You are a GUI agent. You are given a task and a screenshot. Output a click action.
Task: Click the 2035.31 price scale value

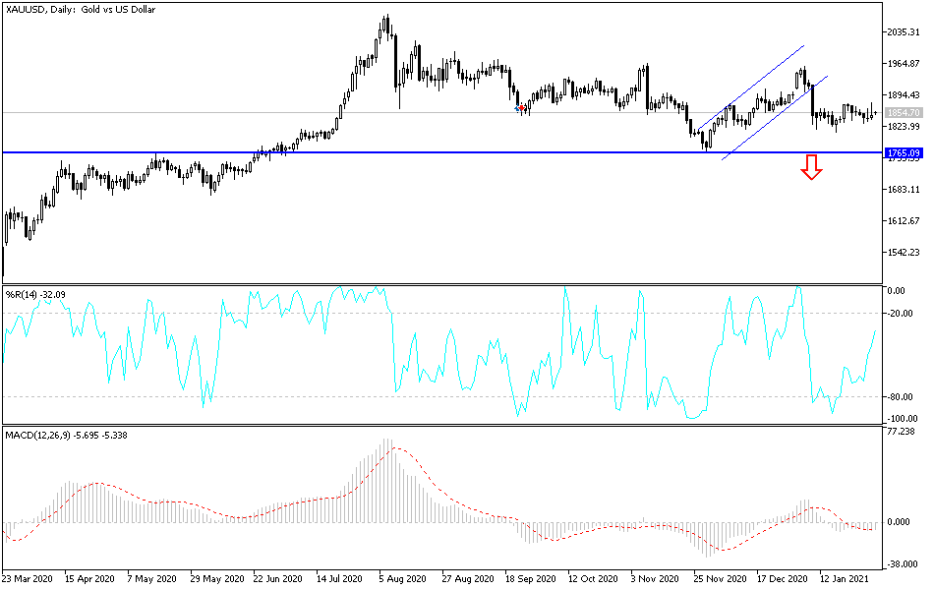[x=904, y=32]
